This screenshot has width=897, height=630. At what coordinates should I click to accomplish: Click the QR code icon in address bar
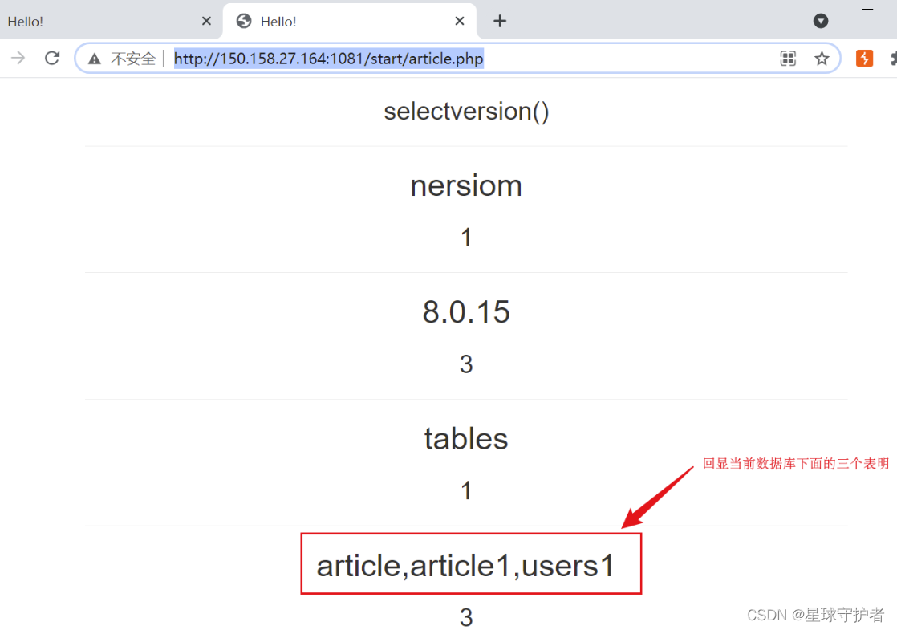[788, 58]
